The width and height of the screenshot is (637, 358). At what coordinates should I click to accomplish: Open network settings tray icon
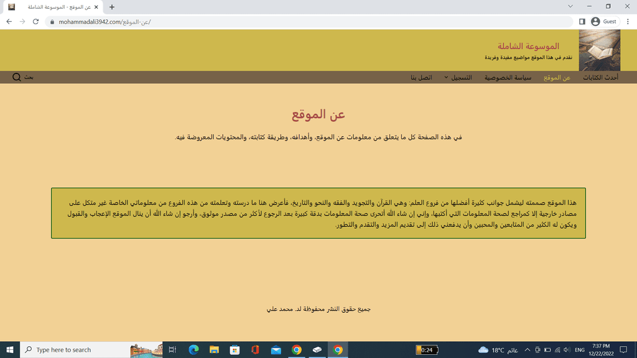557,349
